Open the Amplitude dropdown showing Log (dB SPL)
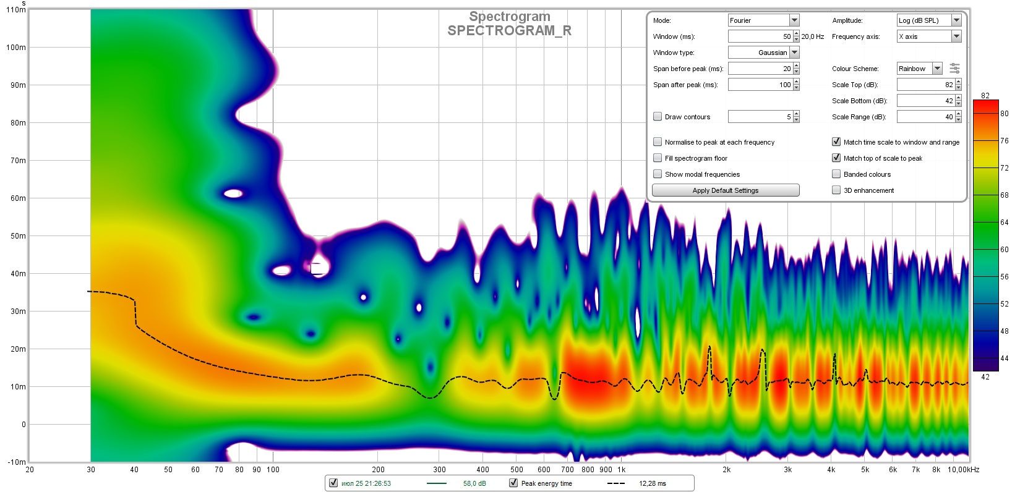 [929, 20]
